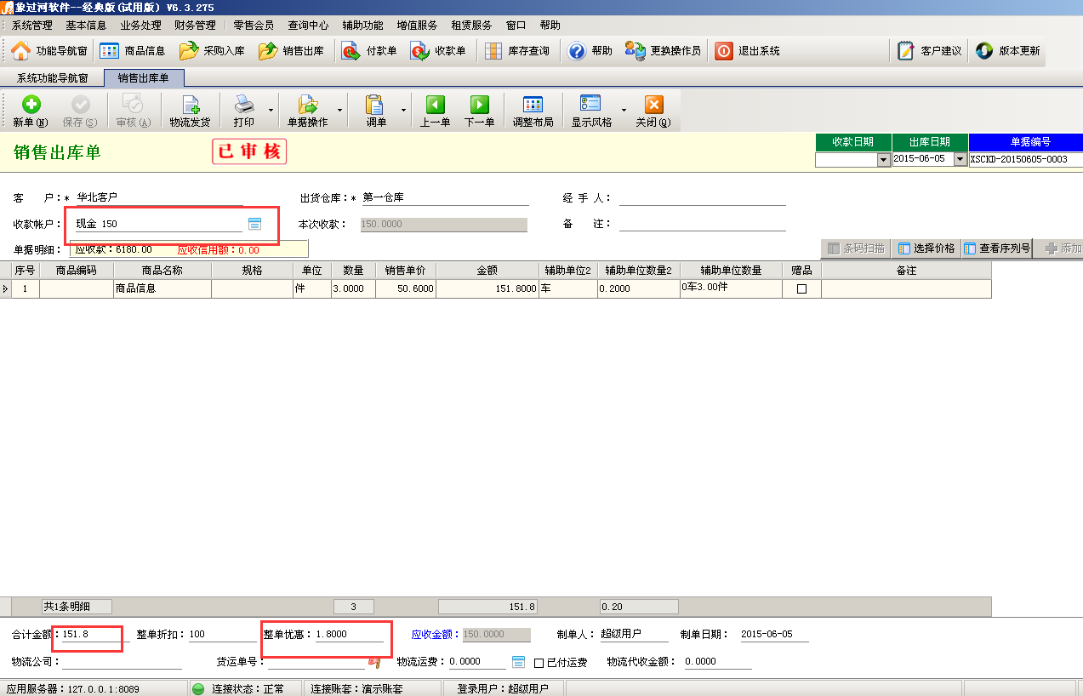Expand the 单据操作 dropdown arrow
Image resolution: width=1083 pixels, height=696 pixels.
339,111
